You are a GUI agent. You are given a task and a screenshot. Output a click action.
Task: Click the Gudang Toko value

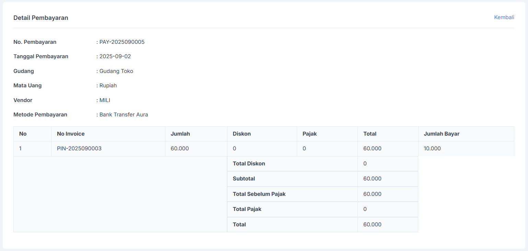point(116,71)
